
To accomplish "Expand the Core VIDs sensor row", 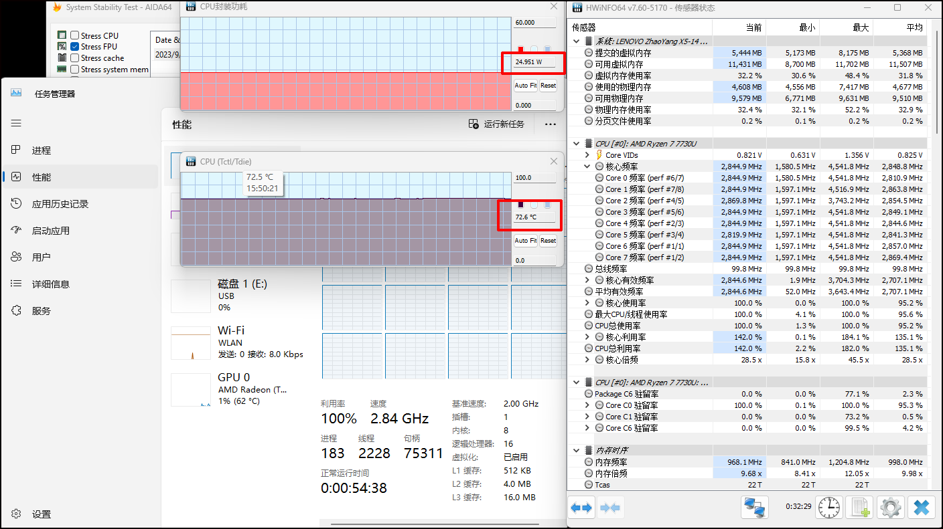I will point(587,155).
